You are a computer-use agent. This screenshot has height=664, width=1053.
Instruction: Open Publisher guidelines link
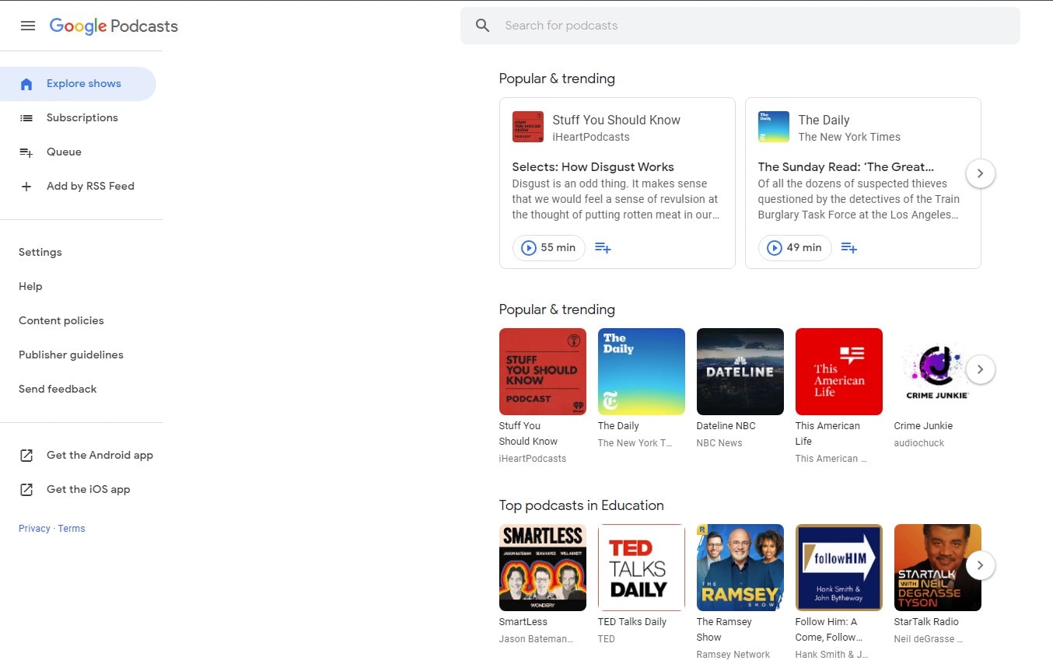click(x=71, y=355)
